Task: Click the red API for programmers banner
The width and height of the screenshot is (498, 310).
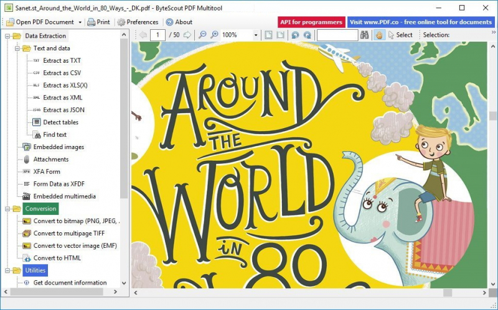Action: coord(311,22)
